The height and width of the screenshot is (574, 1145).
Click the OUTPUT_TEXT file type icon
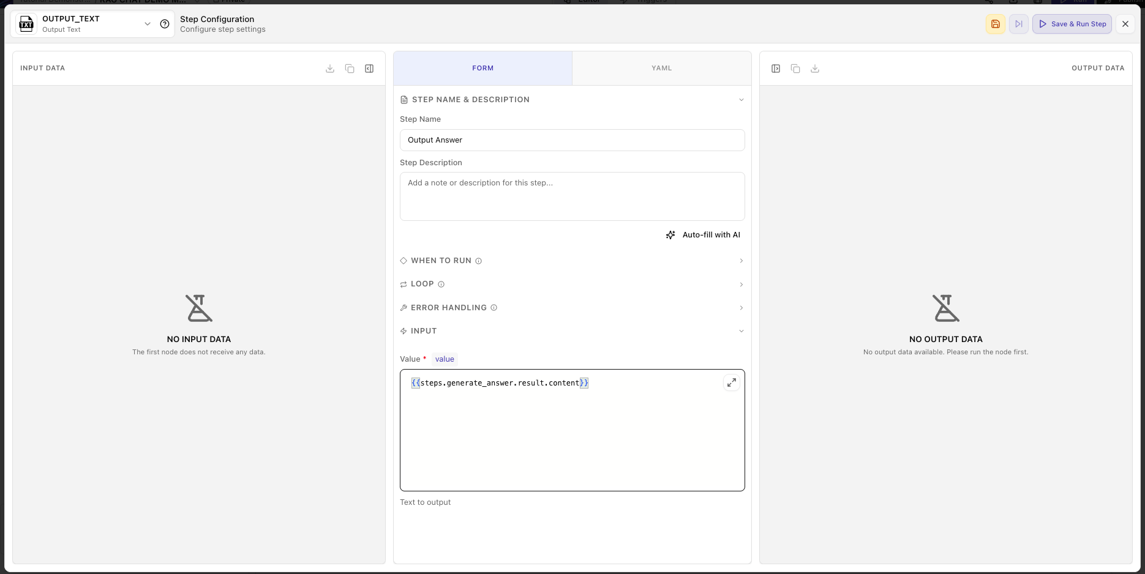pos(26,24)
